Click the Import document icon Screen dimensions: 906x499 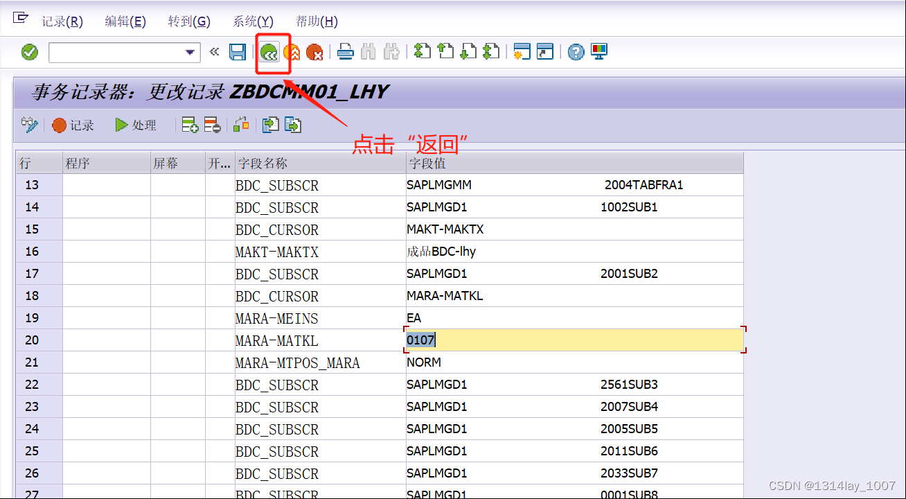coord(270,125)
